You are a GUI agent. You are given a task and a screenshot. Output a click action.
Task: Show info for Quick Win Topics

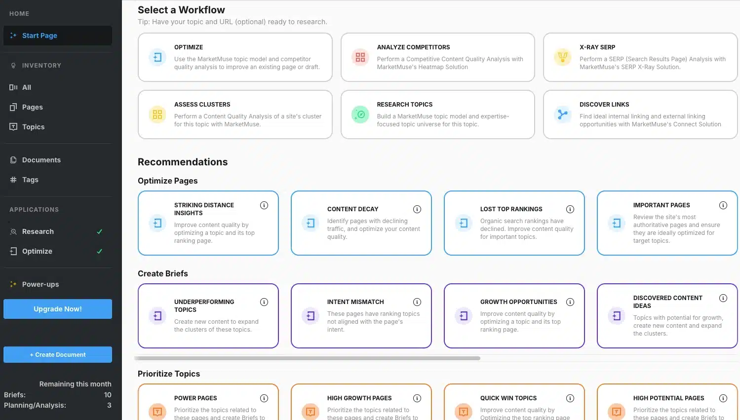[570, 398]
